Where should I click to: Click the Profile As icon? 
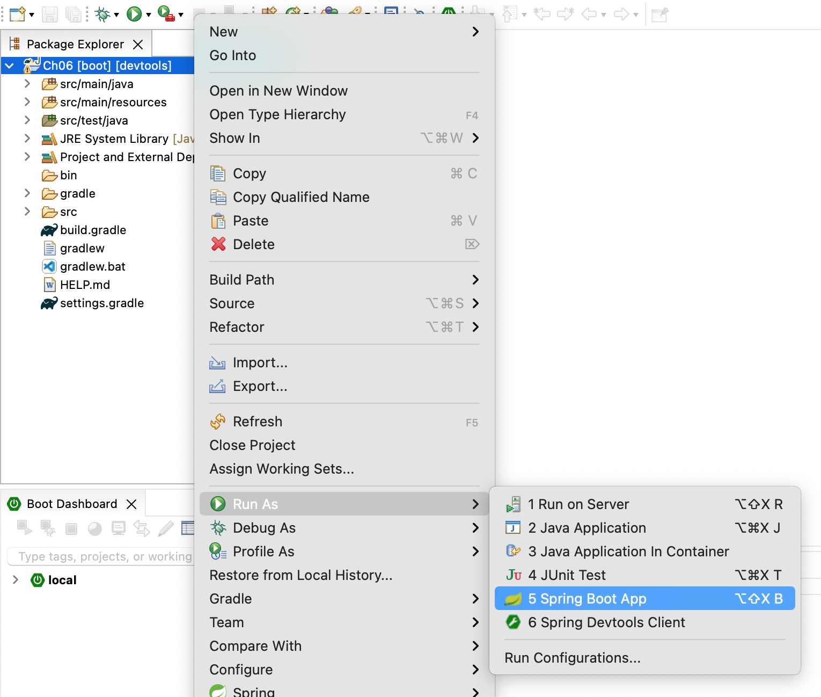point(218,551)
